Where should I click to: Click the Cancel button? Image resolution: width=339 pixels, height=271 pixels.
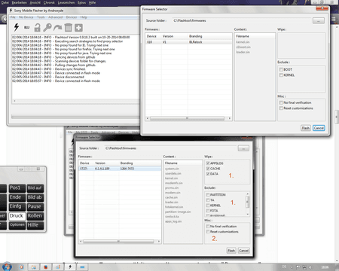[x=319, y=128]
